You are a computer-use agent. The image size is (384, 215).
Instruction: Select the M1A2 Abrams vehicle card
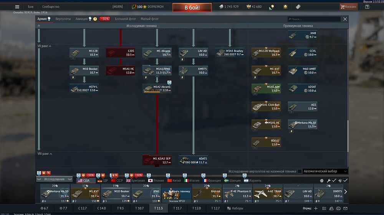157,89
